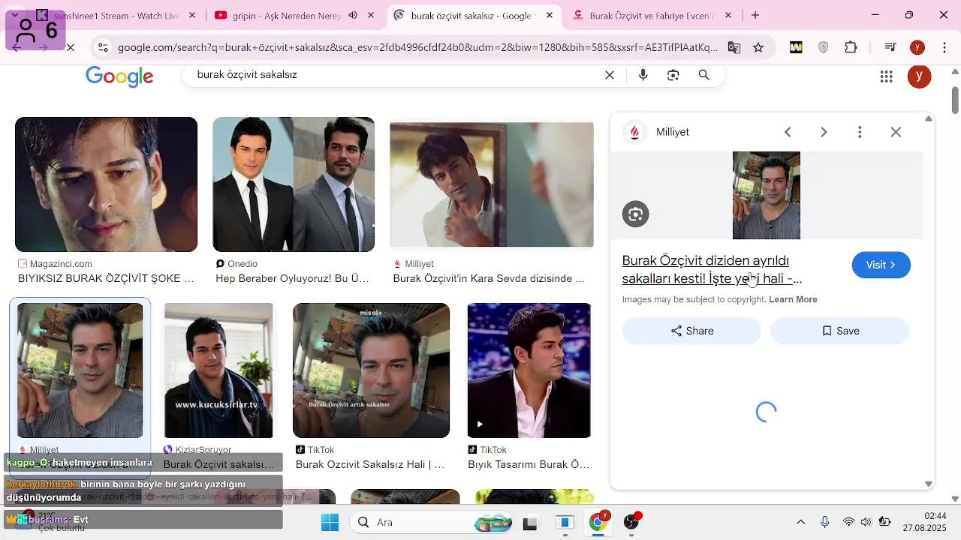The height and width of the screenshot is (540, 961).
Task: Open the OBS Studio taskbar icon
Action: tap(631, 523)
